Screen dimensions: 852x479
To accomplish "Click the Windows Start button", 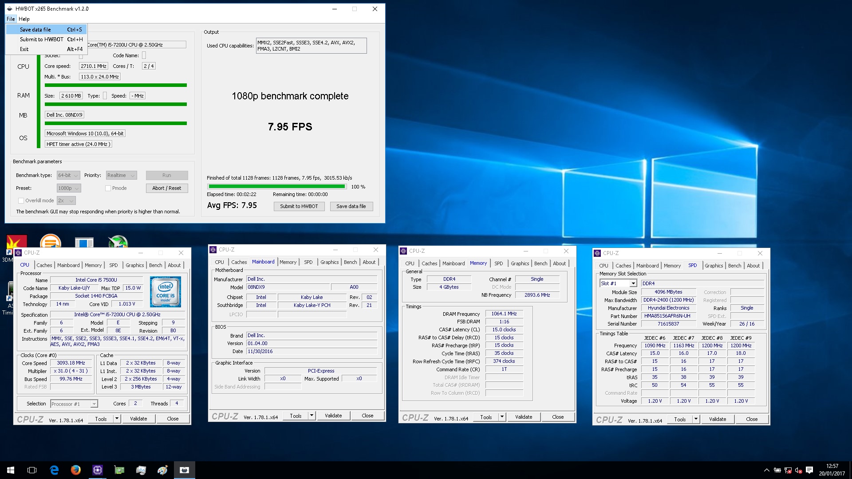I will (11, 470).
